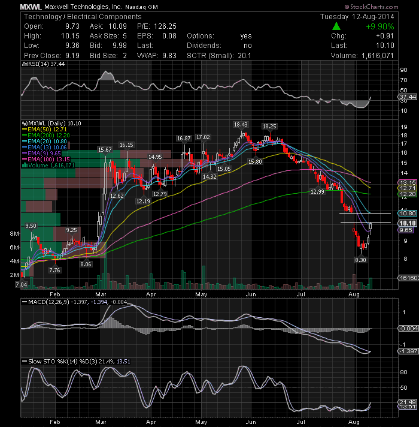Click the 12.79 low price label
This screenshot has height=427, width=419.
tap(160, 194)
